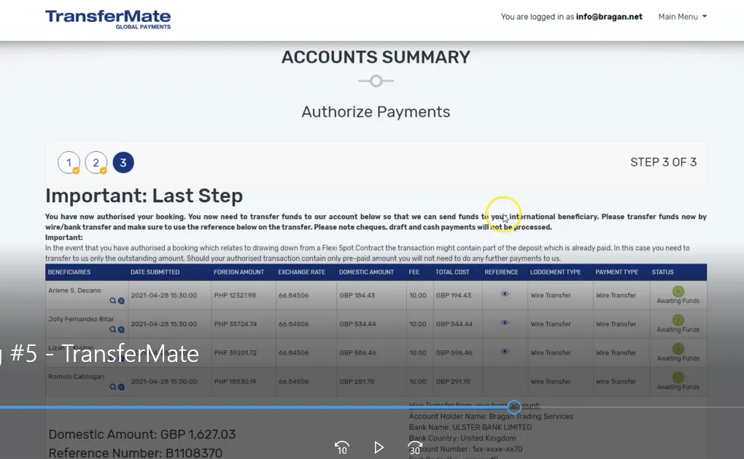
Task: Click Reference Number B1108370 text
Action: [135, 453]
